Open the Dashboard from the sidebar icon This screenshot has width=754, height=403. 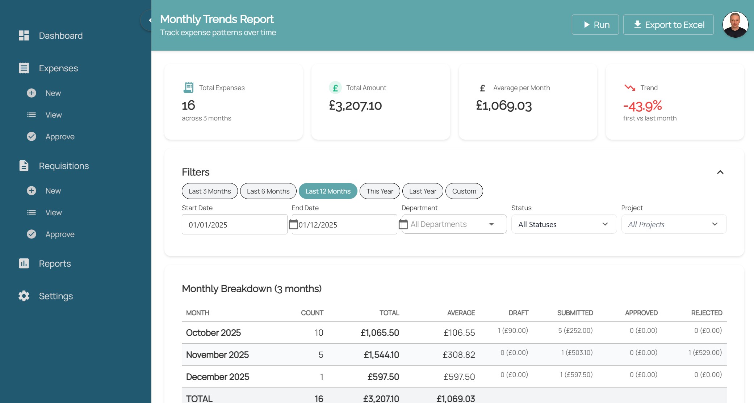24,35
